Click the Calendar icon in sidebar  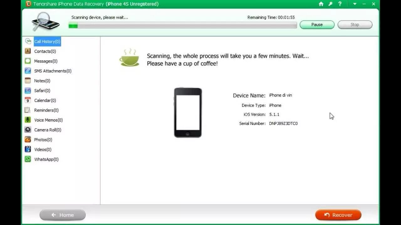pos(28,100)
